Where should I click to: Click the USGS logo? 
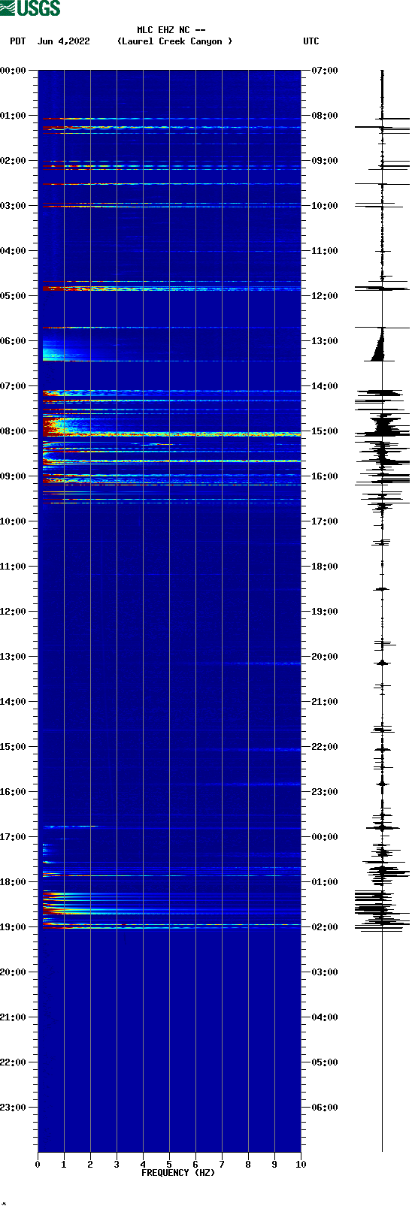coord(30,8)
